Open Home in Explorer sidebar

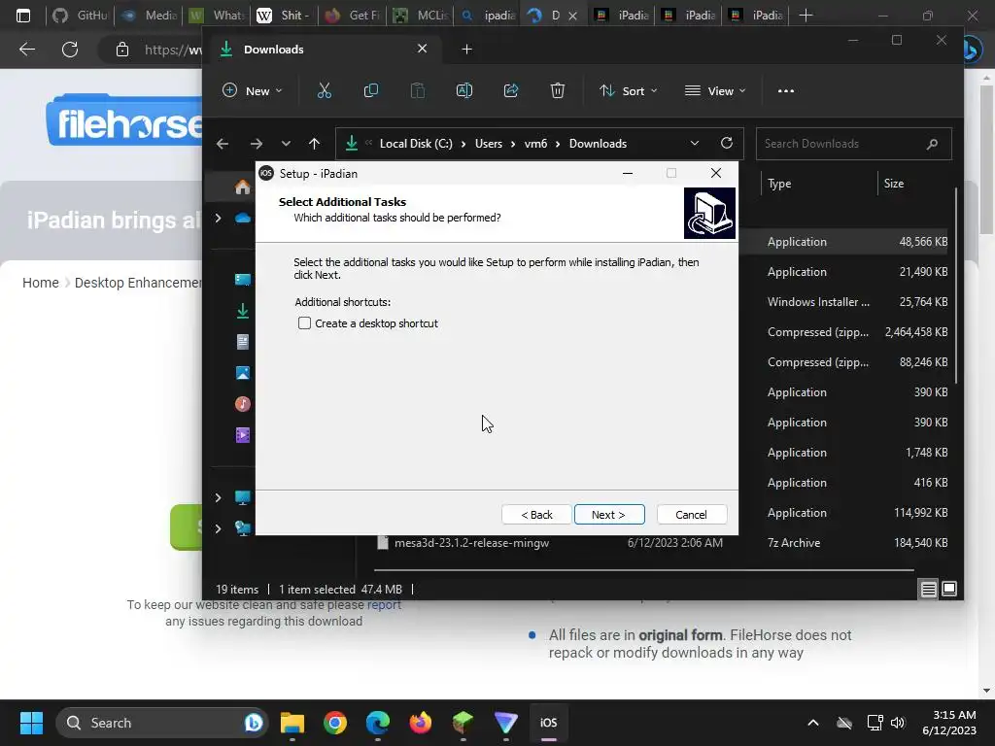(242, 187)
